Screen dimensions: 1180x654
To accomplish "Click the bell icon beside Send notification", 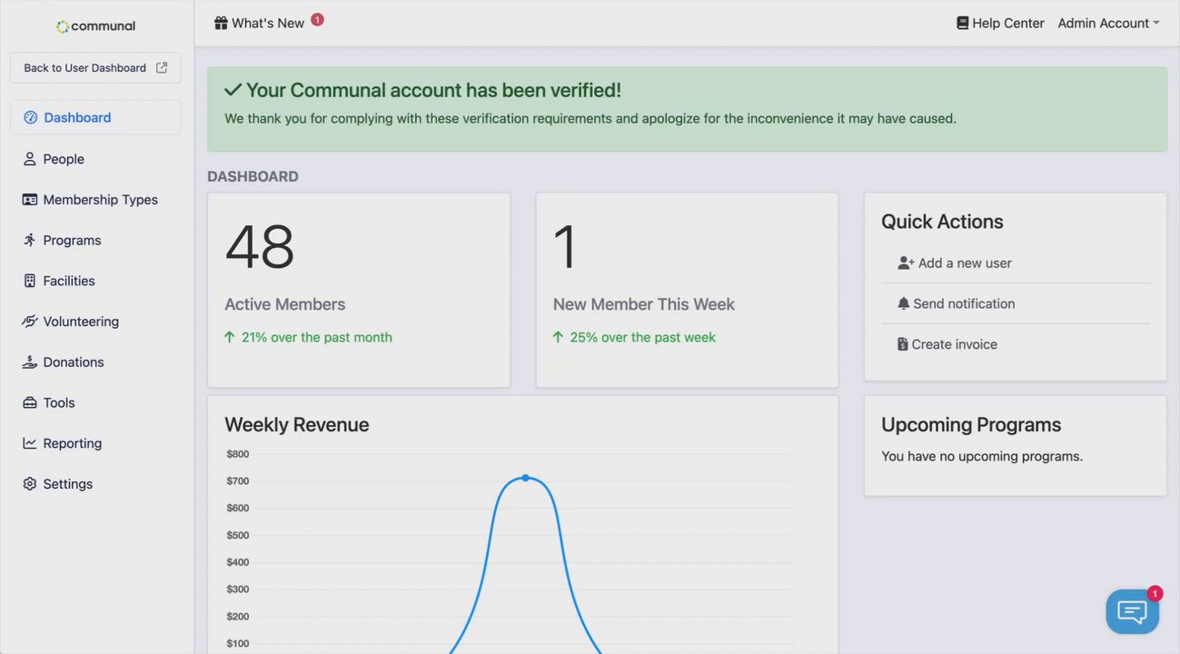I will pos(903,303).
